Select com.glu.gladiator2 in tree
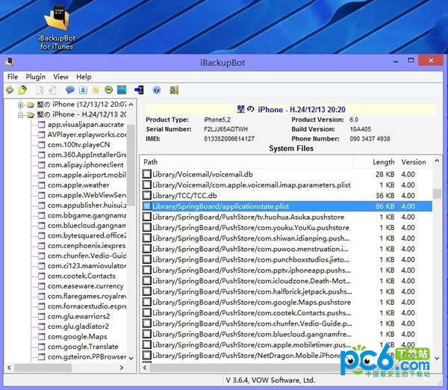The height and width of the screenshot is (390, 448). coord(78,326)
